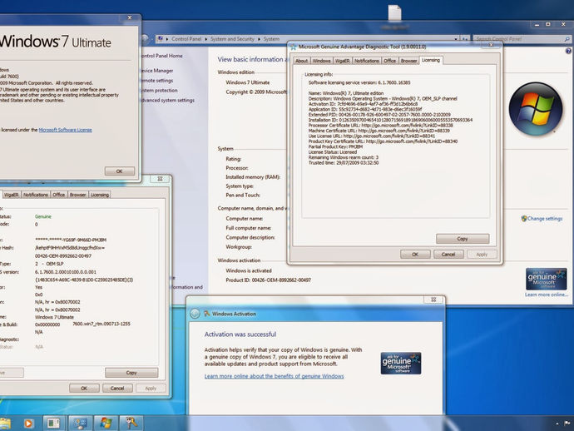
Task: Click the Windows Explorer icon in the taskbar
Action: click(5, 424)
